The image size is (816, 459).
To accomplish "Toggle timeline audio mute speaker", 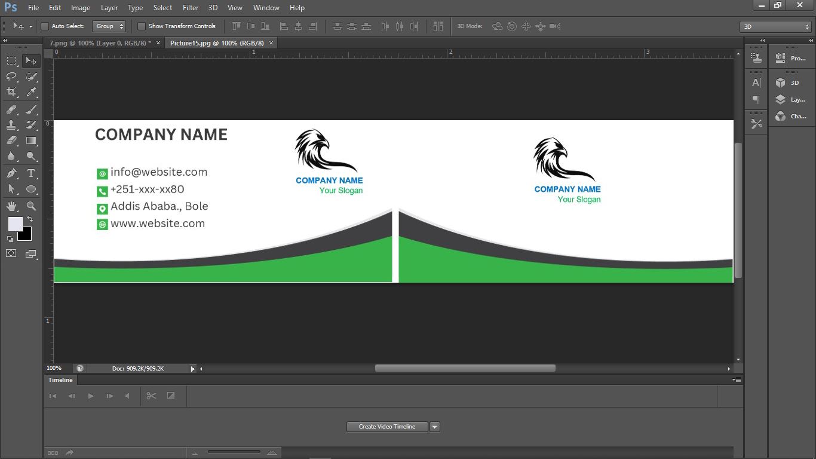I will point(127,396).
